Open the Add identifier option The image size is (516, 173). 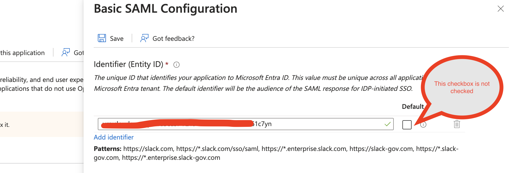pos(114,137)
